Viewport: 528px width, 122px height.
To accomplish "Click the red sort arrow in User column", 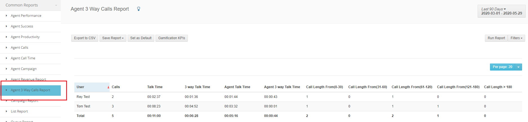I will coord(108,87).
